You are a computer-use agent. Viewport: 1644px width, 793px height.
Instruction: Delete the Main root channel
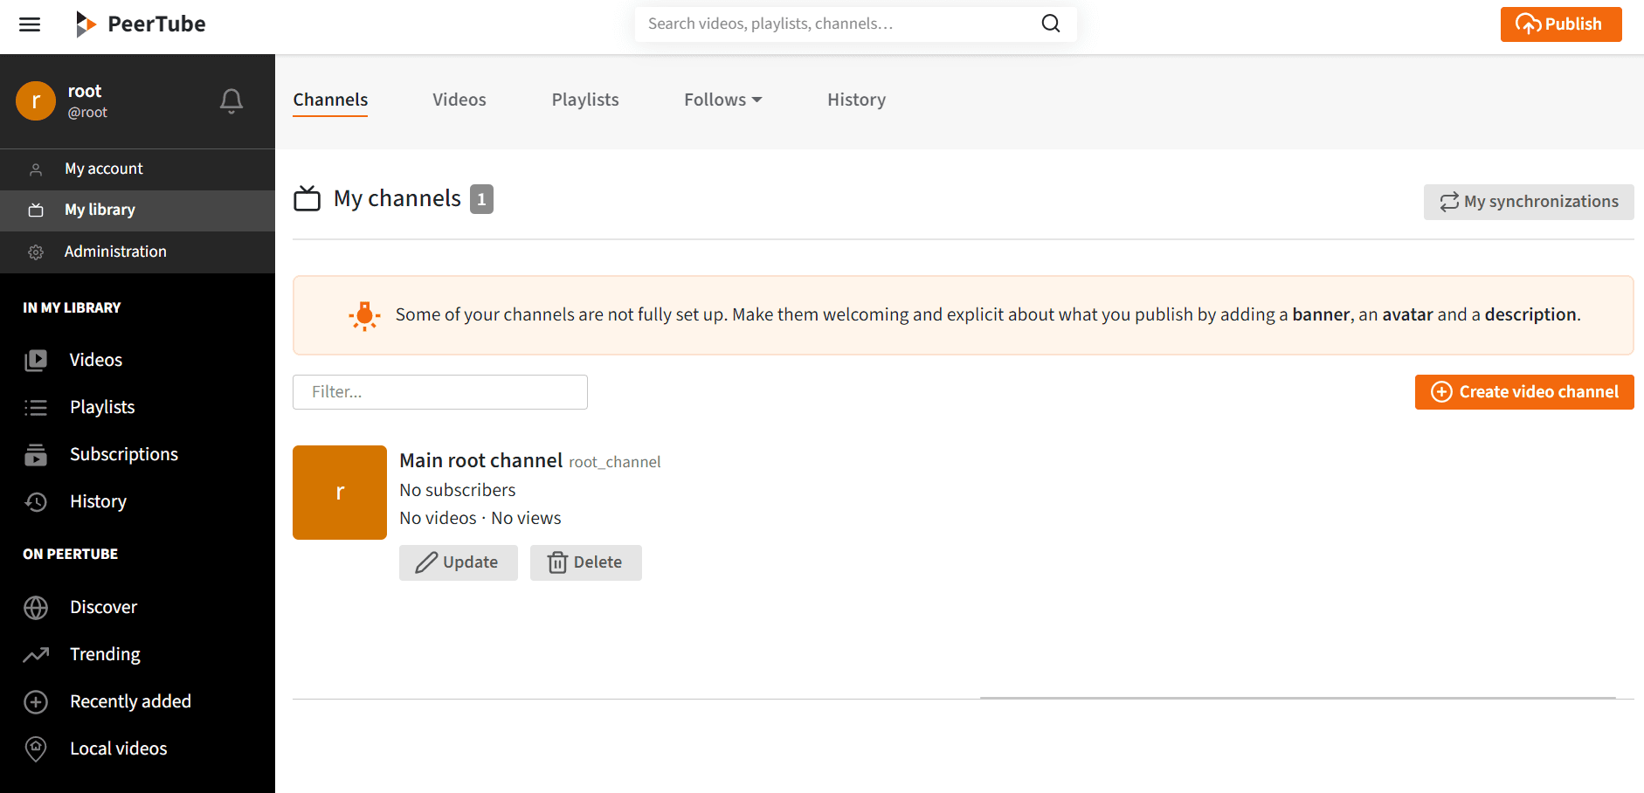tap(585, 562)
